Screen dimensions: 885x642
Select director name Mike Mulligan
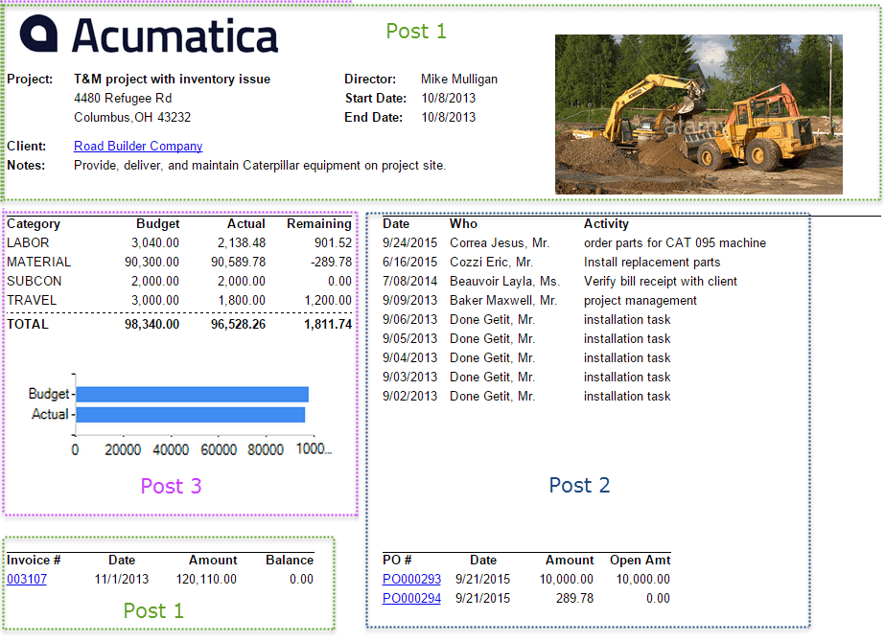tap(459, 79)
